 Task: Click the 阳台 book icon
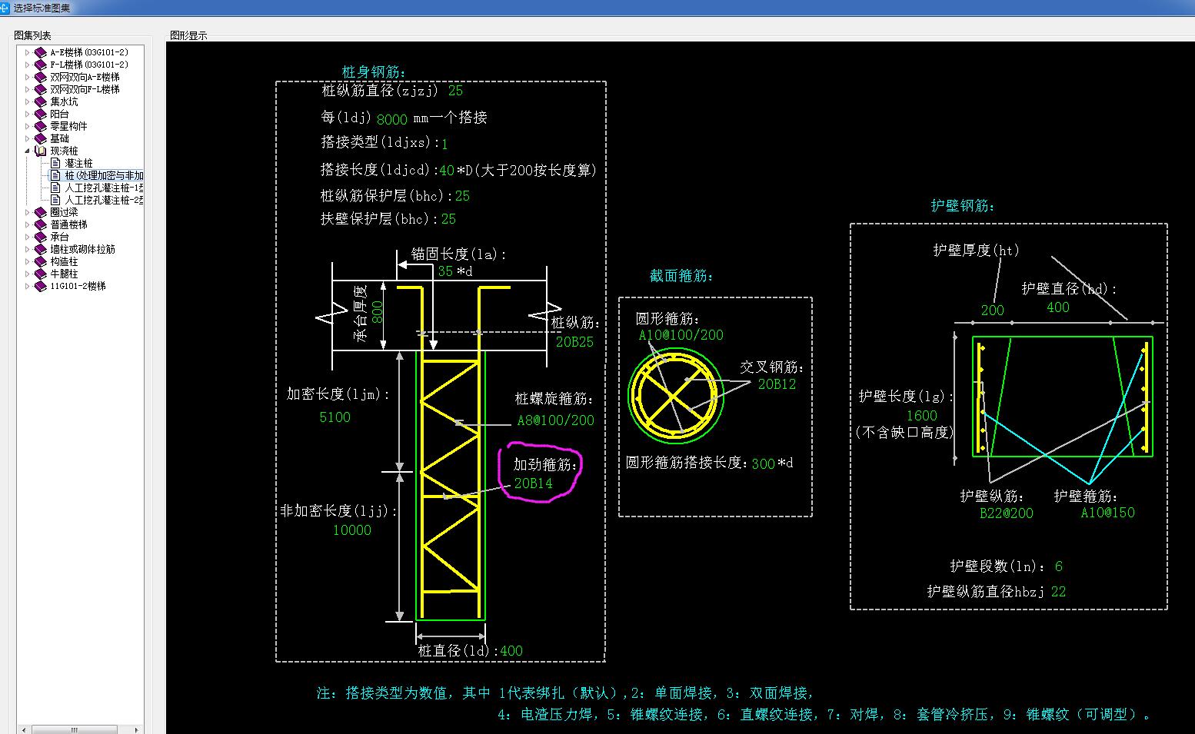point(41,114)
